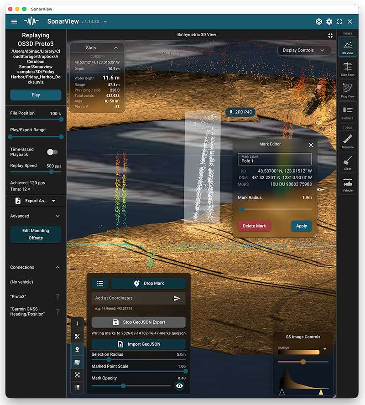Toggle Time-Based Playback switch
Screen dimensions: 365x405
(x=52, y=152)
